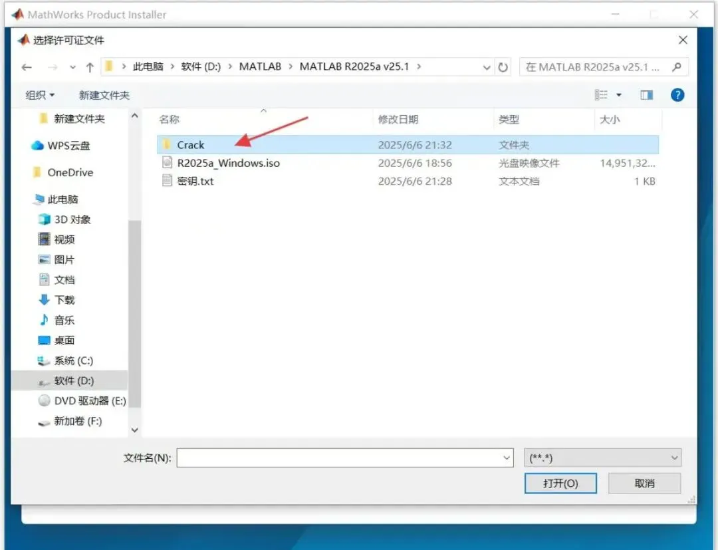Open view options dropdown arrow
Image resolution: width=718 pixels, height=550 pixels.
619,95
